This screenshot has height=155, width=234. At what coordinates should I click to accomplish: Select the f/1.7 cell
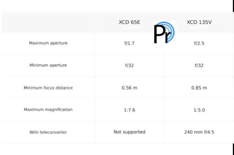click(x=129, y=43)
